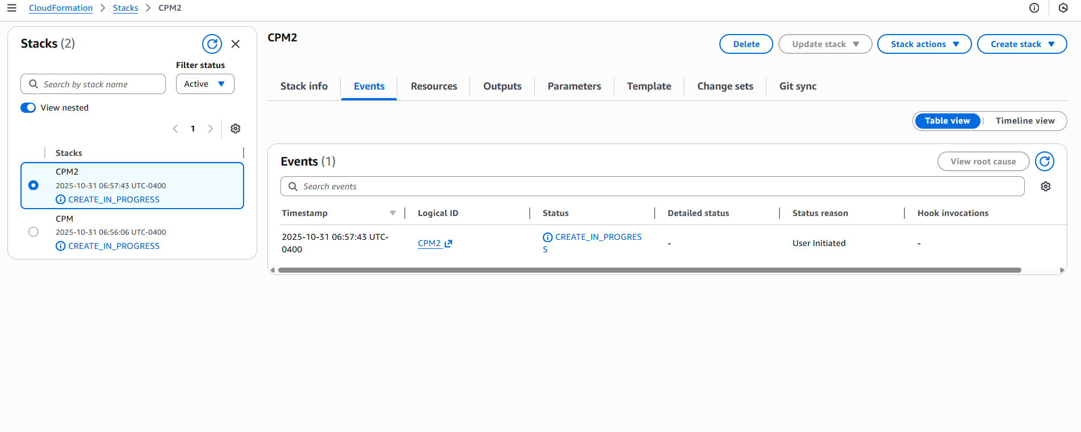Image resolution: width=1081 pixels, height=432 pixels.
Task: Toggle the View nested switch
Action: pos(28,108)
